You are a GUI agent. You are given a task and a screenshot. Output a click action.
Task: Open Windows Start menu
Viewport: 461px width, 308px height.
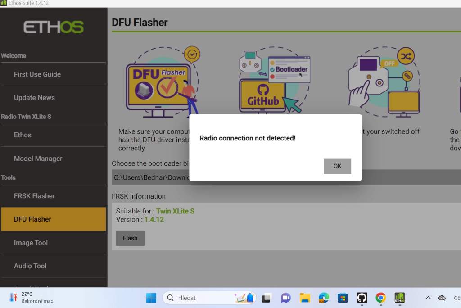(151, 298)
